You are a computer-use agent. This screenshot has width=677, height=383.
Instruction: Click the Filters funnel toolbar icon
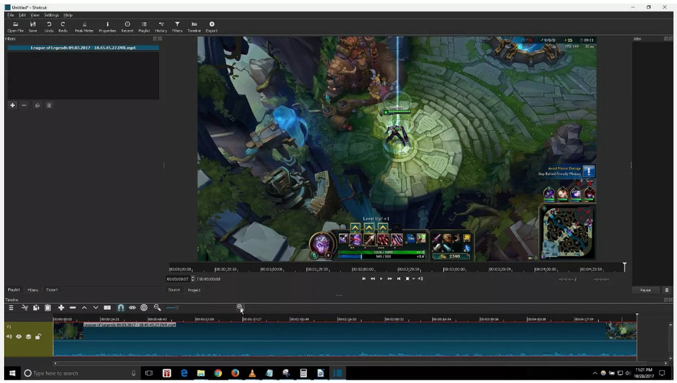(x=177, y=27)
